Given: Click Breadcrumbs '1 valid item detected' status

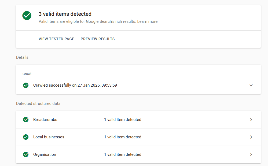Looking at the screenshot, I should [x=123, y=120].
